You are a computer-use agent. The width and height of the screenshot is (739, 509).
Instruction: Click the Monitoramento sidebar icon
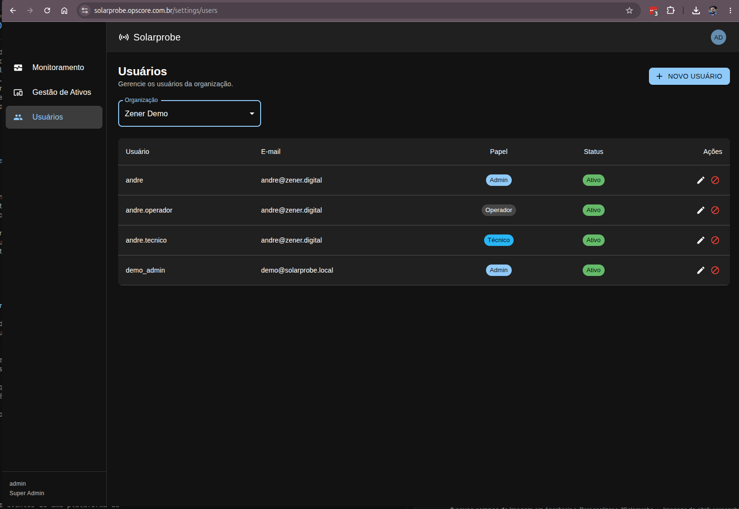18,68
